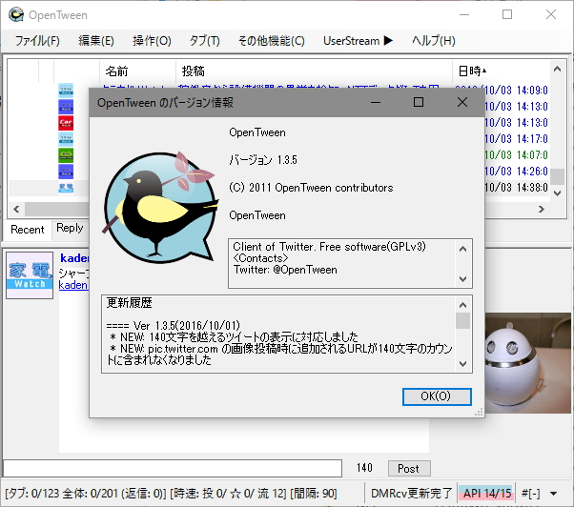
Task: Open the robot photo thumbnail preview
Action: 527,363
